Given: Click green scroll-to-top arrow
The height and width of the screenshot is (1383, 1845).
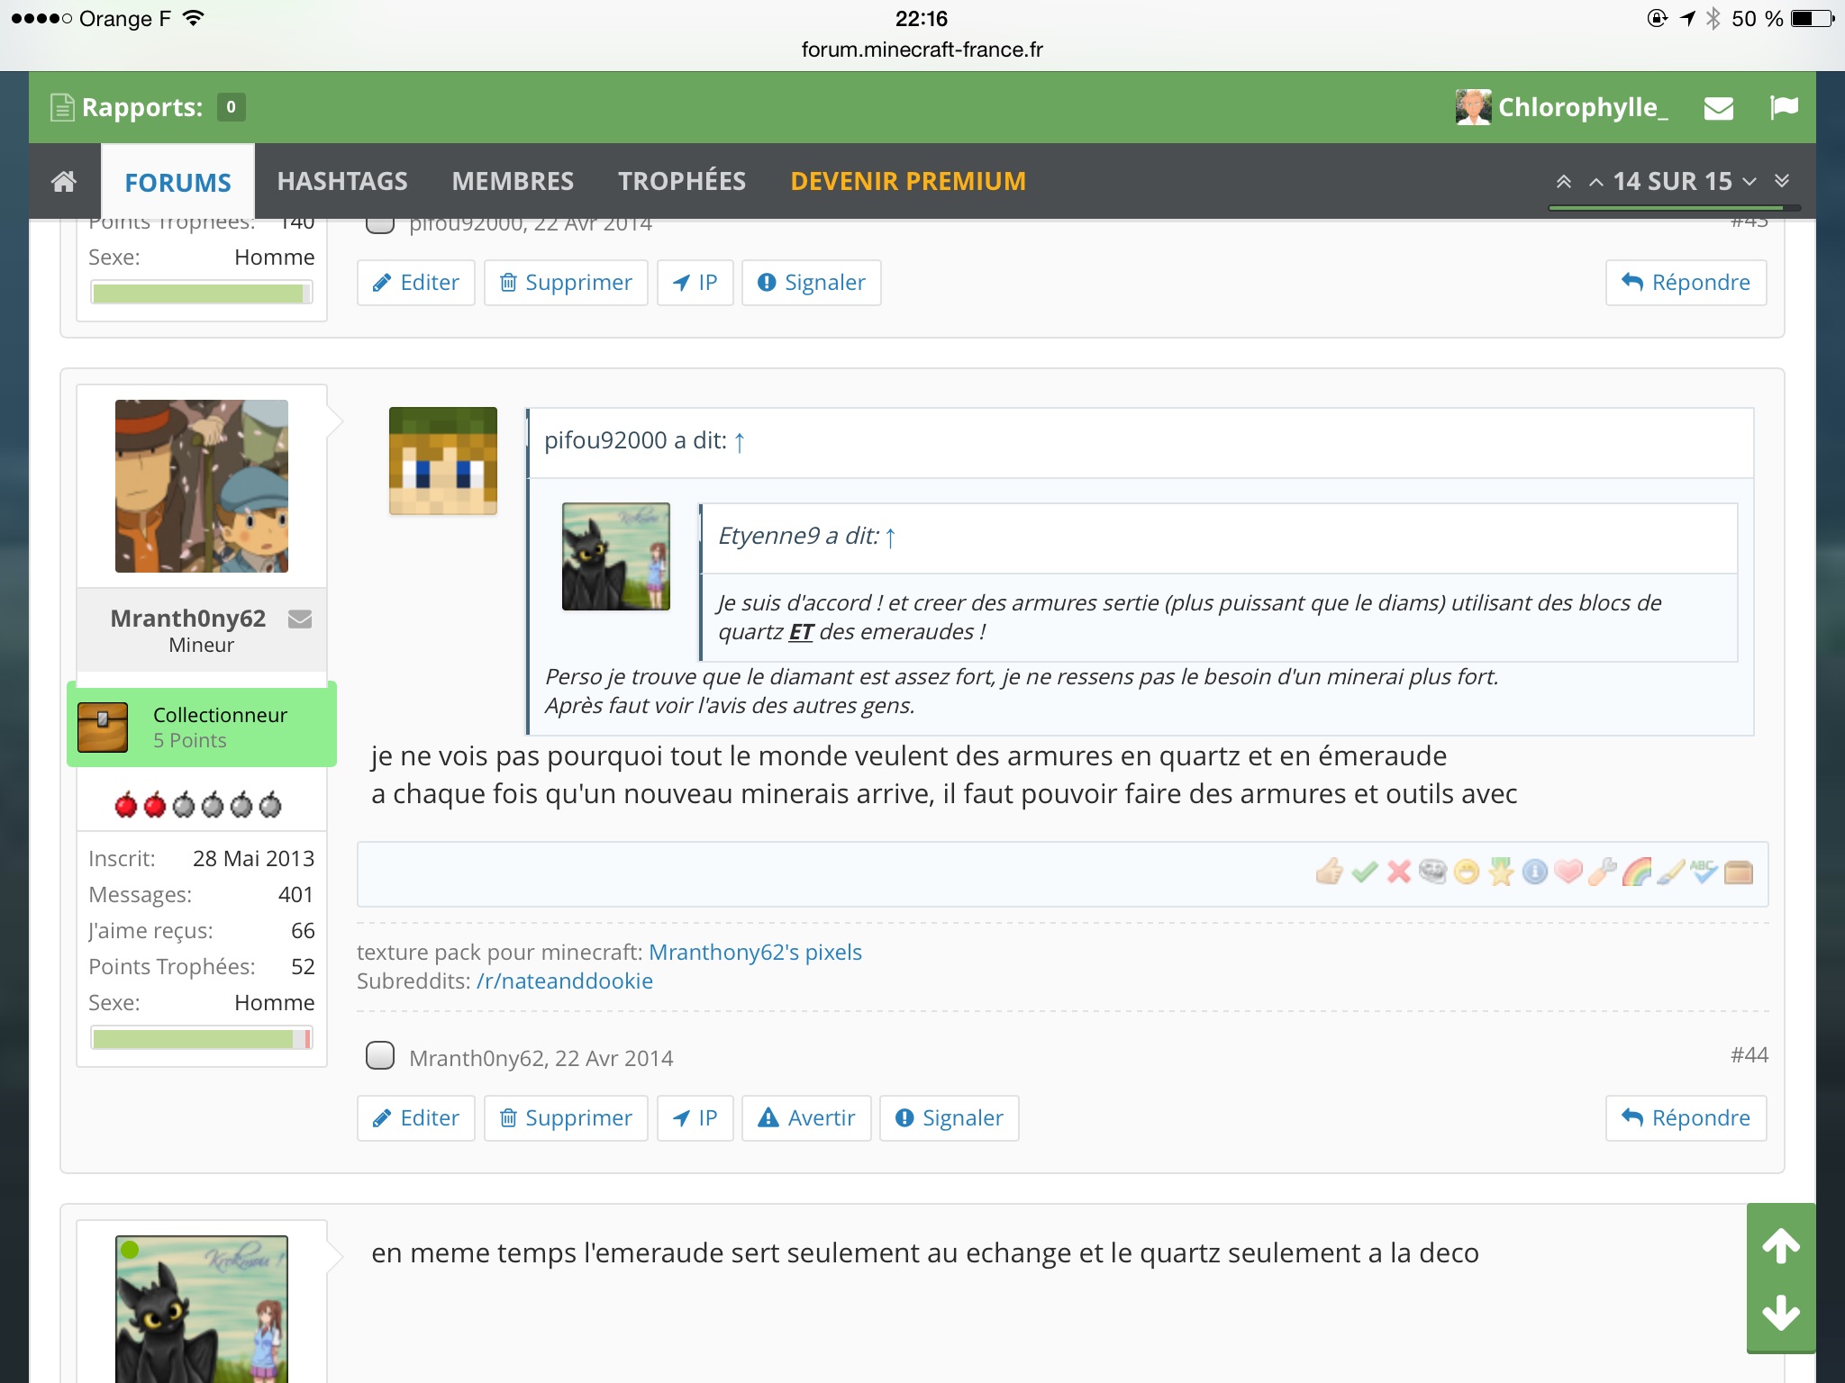Looking at the screenshot, I should pyautogui.click(x=1781, y=1246).
